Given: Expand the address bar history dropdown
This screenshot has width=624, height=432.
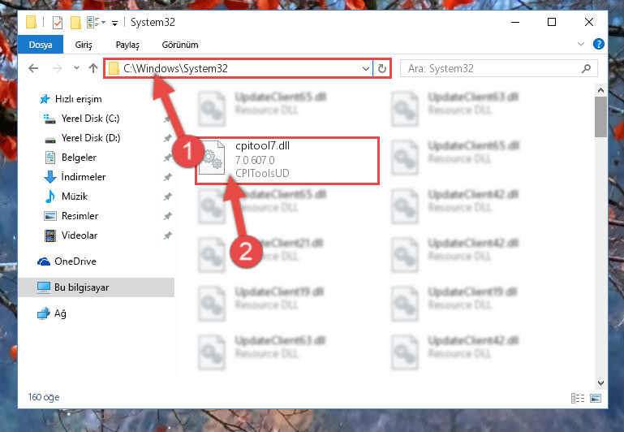Looking at the screenshot, I should [x=366, y=68].
